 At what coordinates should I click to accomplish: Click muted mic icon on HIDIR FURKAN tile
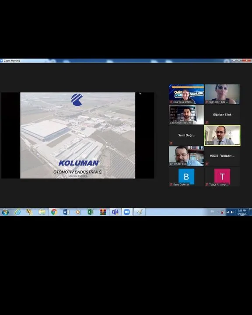tap(207, 164)
